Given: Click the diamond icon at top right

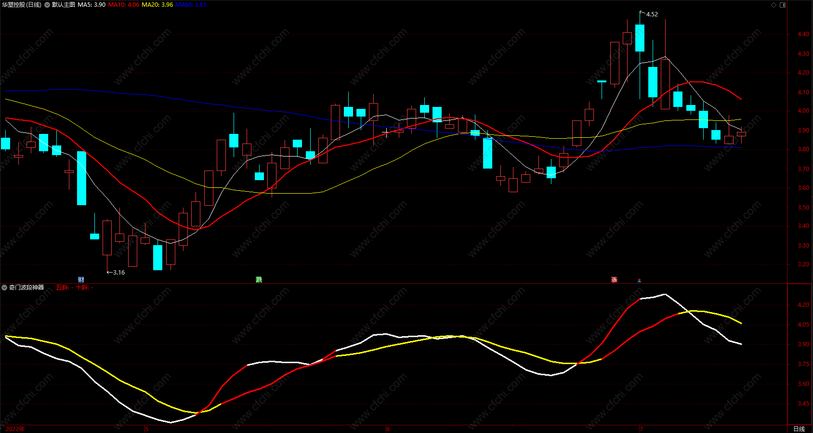Looking at the screenshot, I should (774, 5).
